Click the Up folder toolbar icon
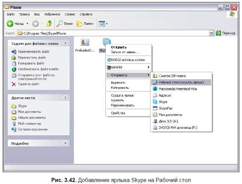242x184 pixels. pos(49,24)
